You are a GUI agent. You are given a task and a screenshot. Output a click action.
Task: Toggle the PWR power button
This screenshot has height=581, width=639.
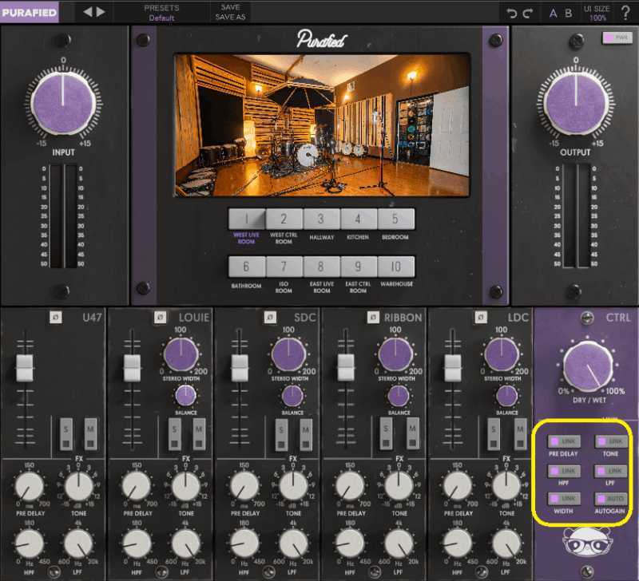tap(616, 38)
